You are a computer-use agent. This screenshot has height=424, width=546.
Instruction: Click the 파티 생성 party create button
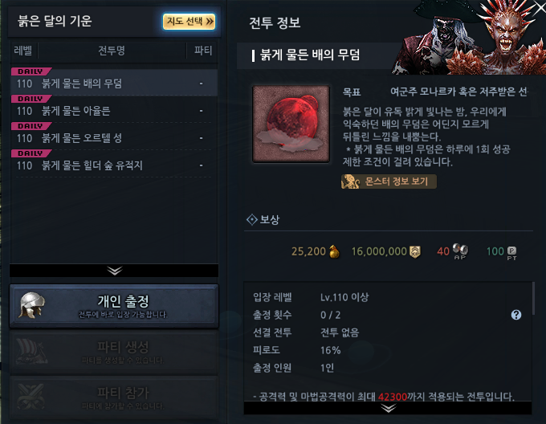click(x=114, y=352)
